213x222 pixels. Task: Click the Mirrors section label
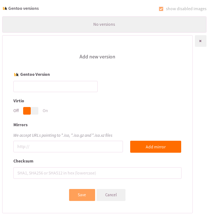[21, 125]
